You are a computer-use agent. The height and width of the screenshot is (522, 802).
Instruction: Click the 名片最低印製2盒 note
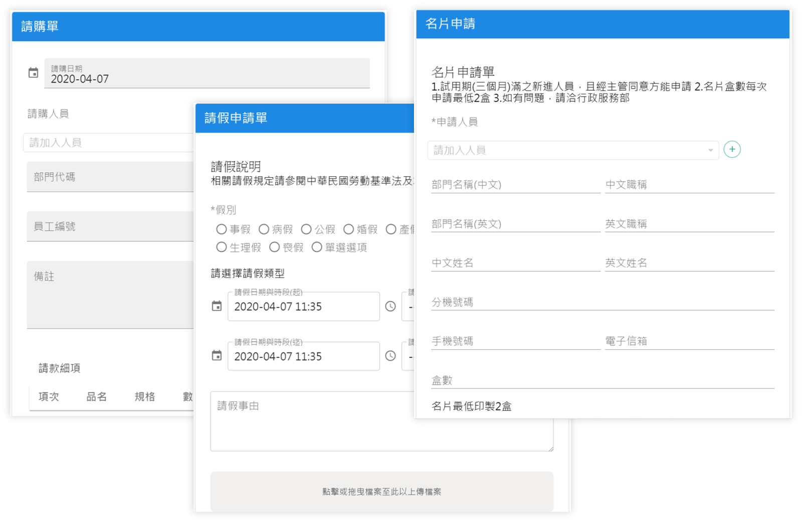coord(472,406)
